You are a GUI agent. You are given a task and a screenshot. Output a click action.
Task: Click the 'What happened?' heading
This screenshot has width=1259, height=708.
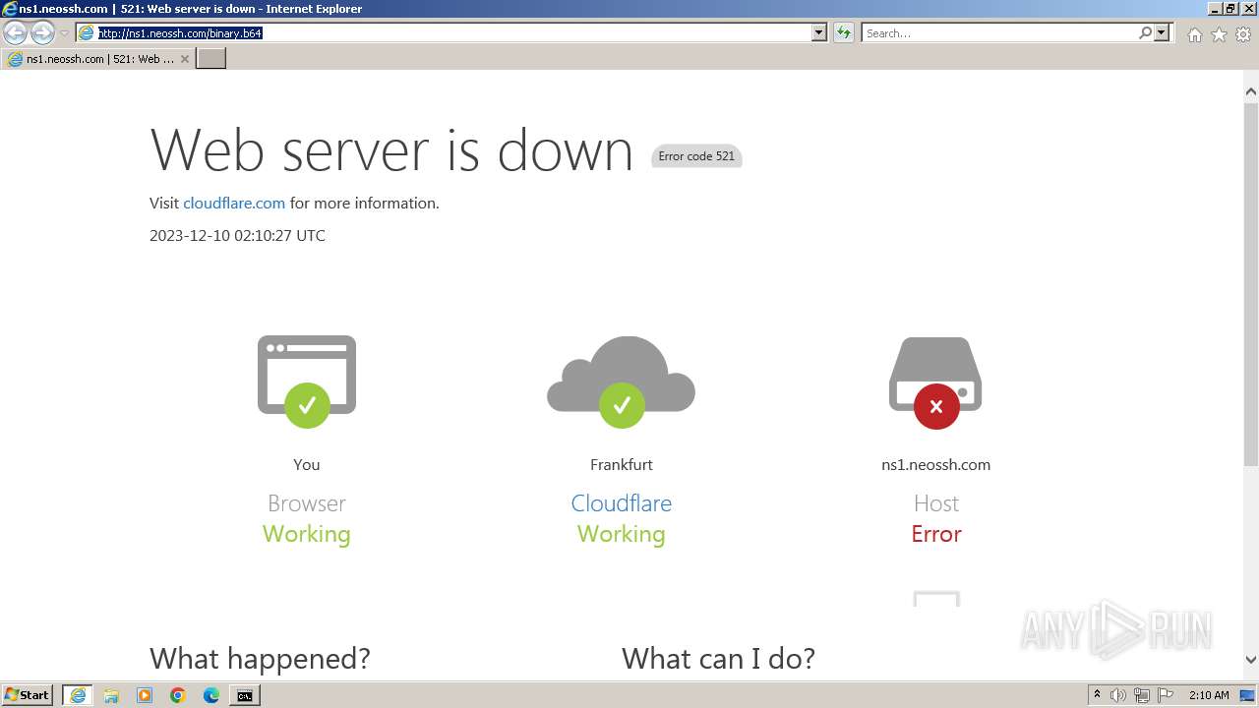click(x=260, y=658)
